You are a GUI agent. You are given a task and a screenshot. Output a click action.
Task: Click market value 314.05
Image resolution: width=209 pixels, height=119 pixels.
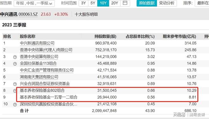point(190,43)
